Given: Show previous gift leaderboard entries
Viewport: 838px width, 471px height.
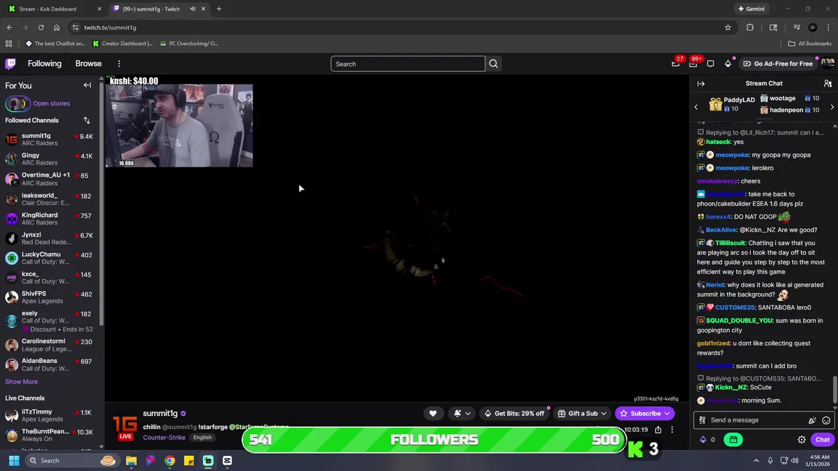Looking at the screenshot, I should (x=696, y=107).
